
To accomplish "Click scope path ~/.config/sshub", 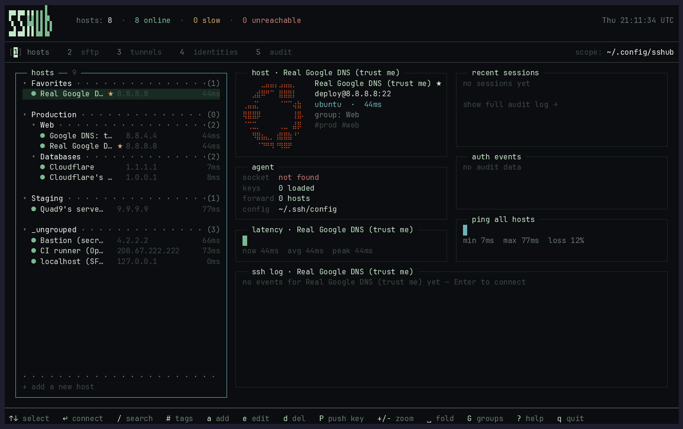I will tap(640, 52).
